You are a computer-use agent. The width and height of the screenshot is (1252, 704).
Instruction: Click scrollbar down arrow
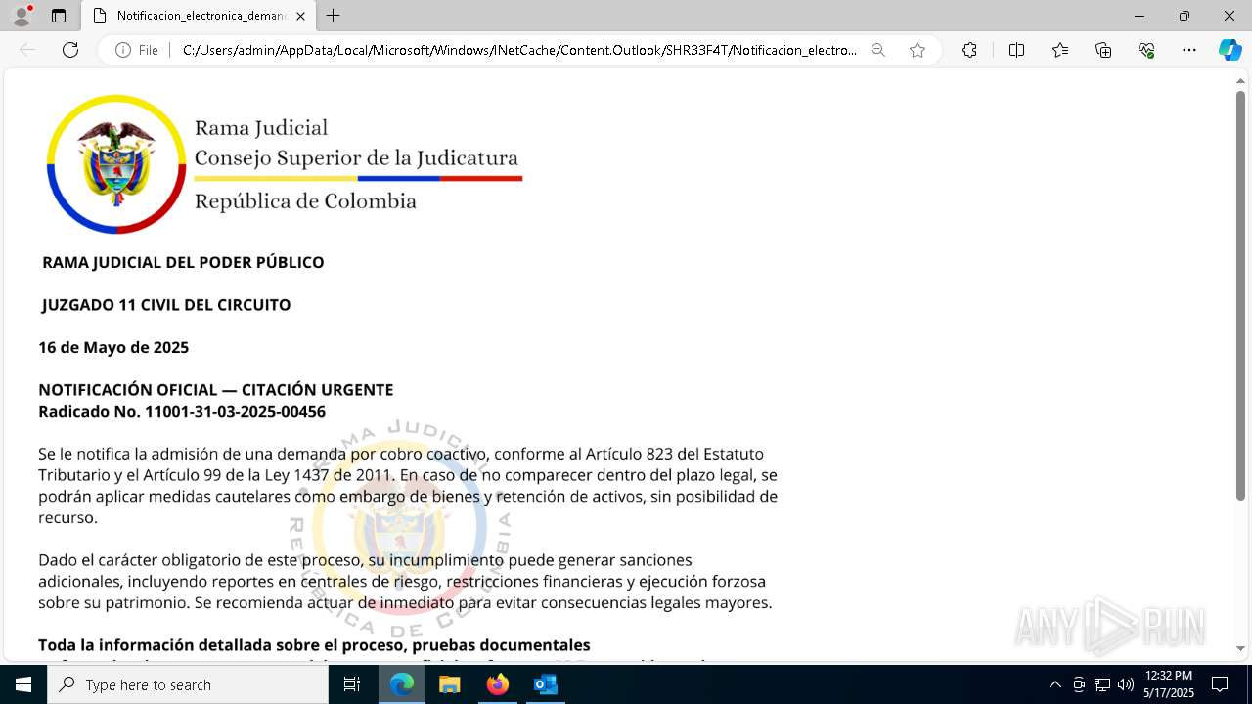[1241, 648]
